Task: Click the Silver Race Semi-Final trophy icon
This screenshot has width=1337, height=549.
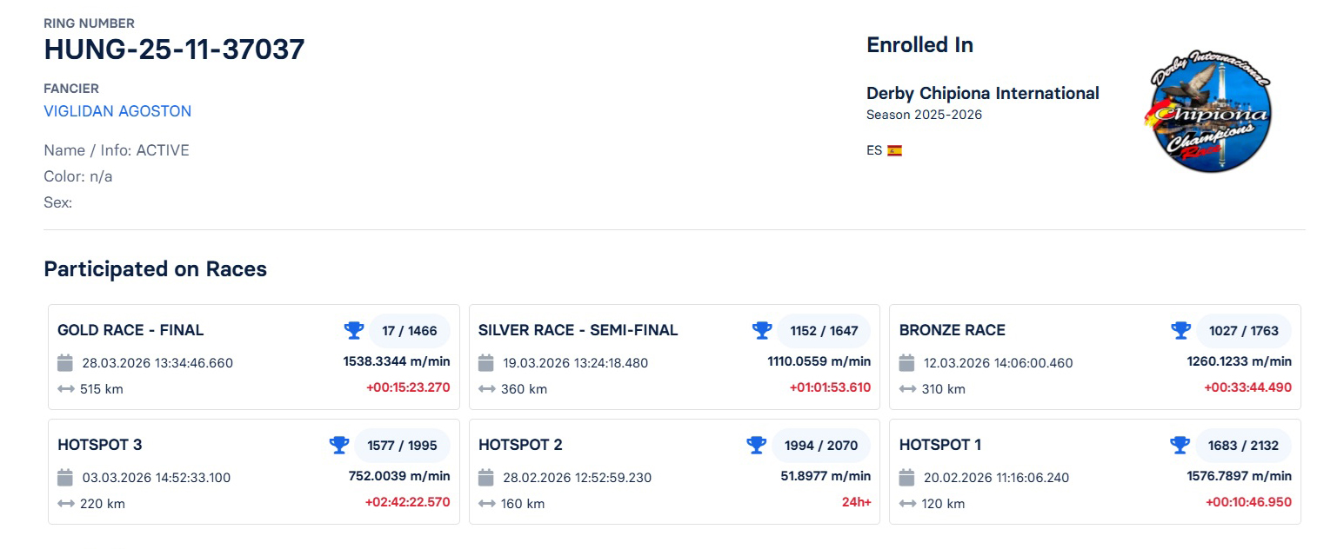Action: (762, 330)
